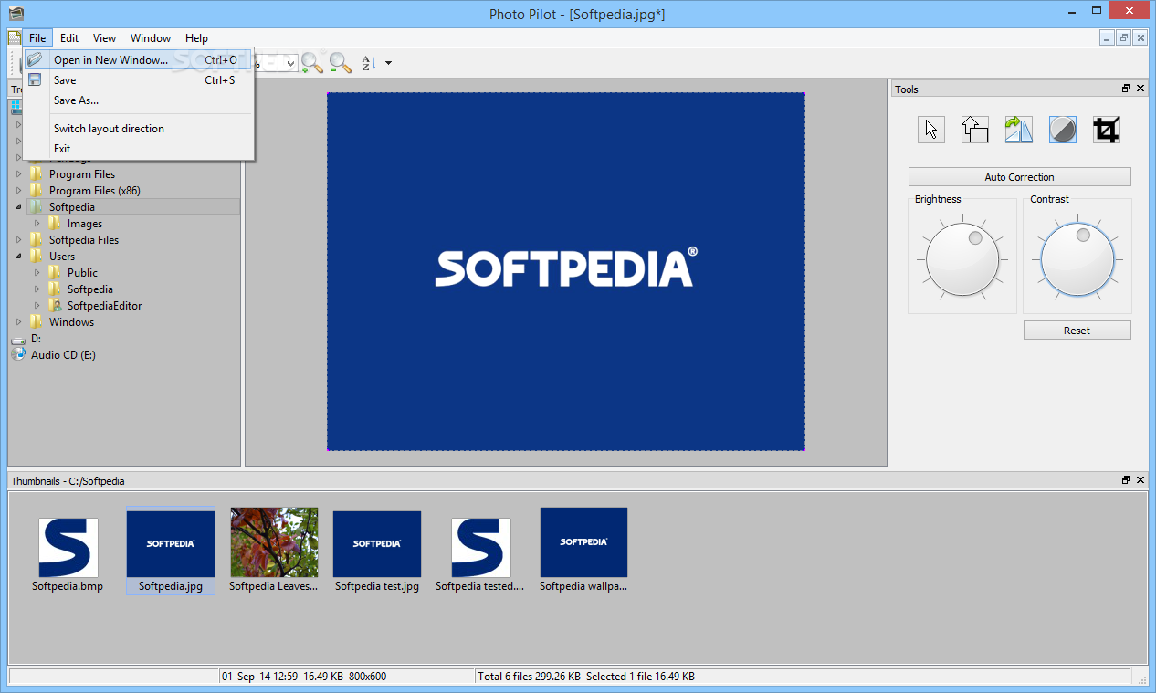The width and height of the screenshot is (1156, 693).
Task: Select the brightness and contrast tool
Action: click(1063, 130)
